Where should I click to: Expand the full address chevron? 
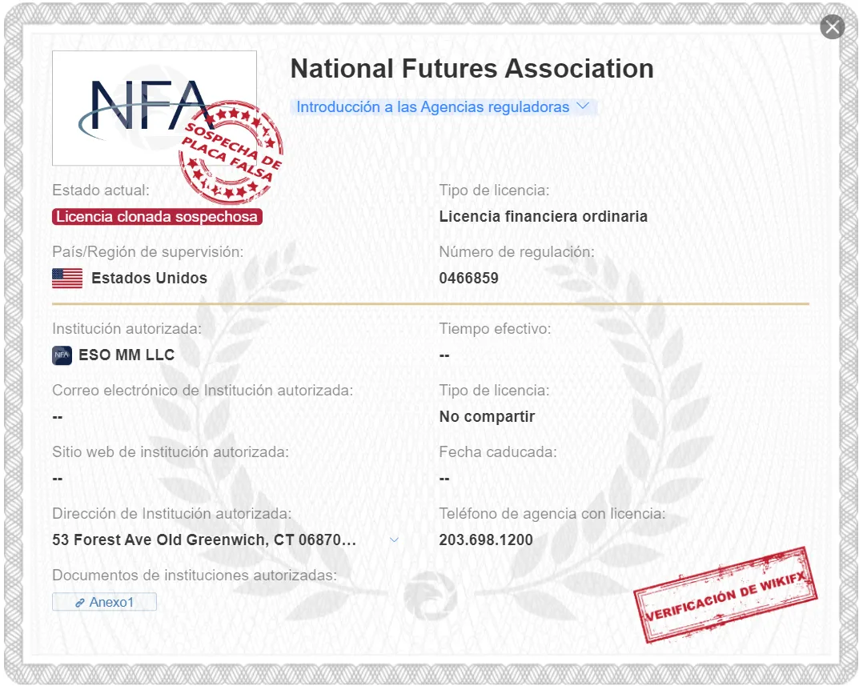[x=394, y=540]
